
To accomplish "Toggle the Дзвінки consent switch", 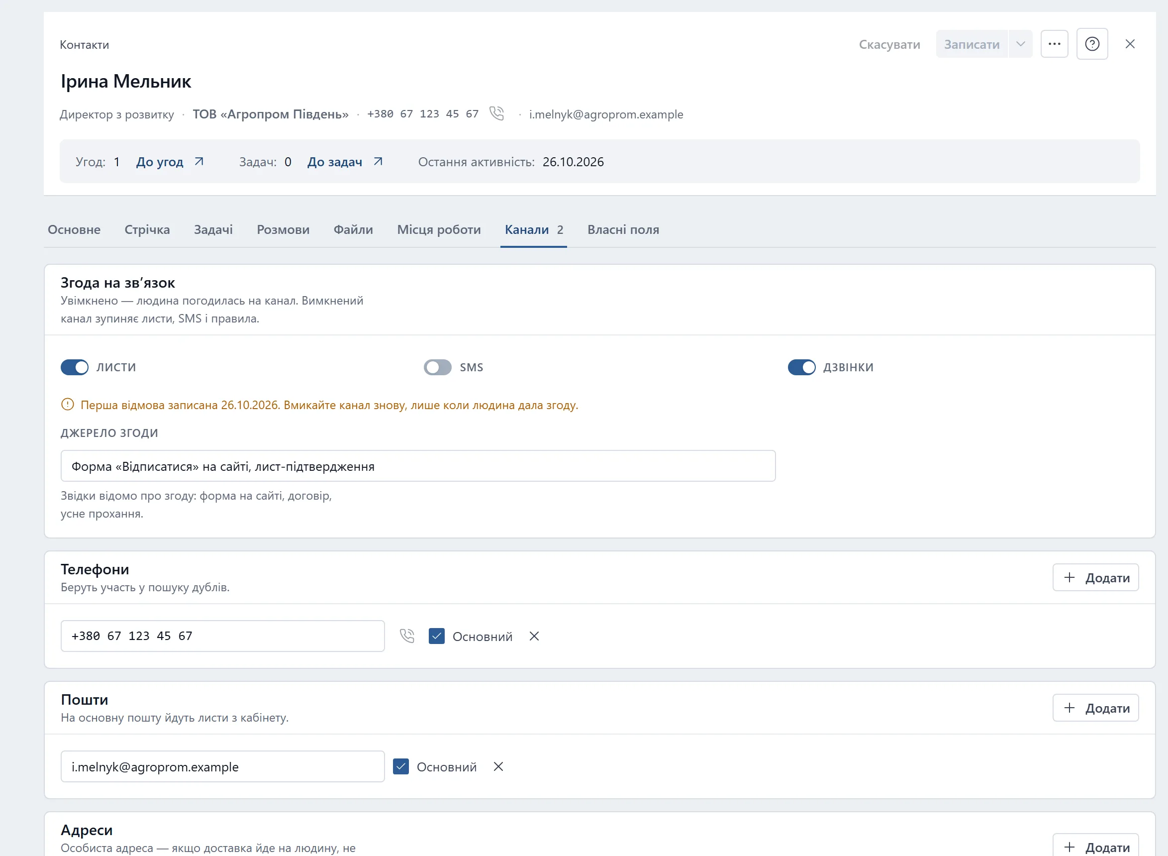I will tap(802, 367).
